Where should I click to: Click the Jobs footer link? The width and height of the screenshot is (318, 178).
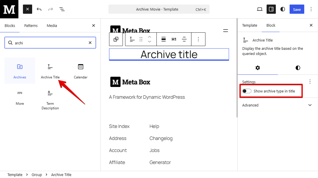pyautogui.click(x=154, y=150)
